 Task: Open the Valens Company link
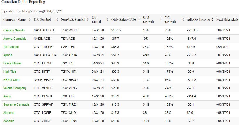pos(15,88)
